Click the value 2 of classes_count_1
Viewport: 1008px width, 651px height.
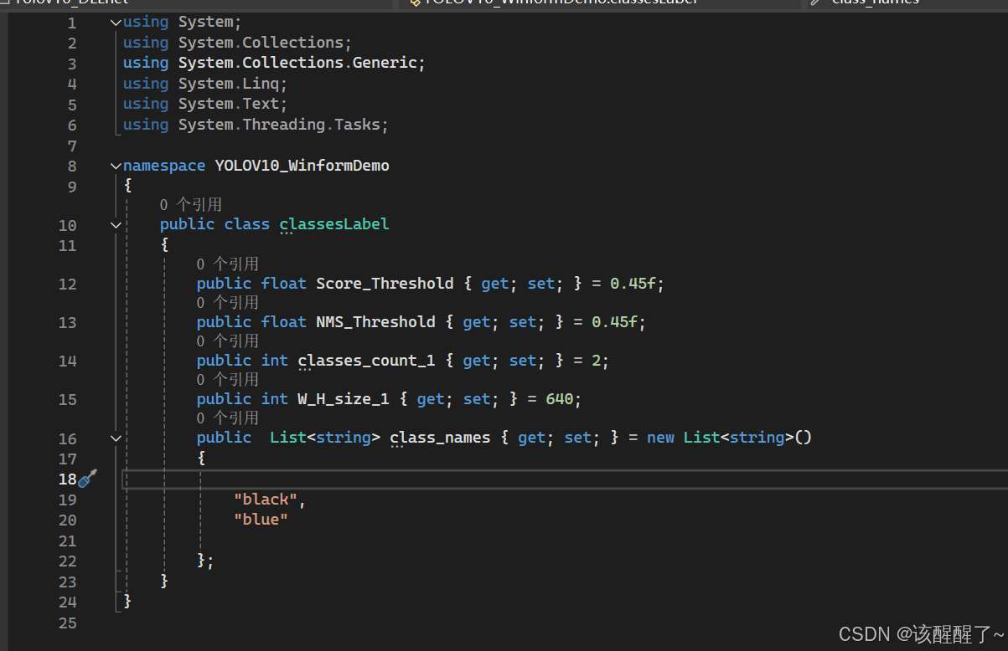point(596,361)
